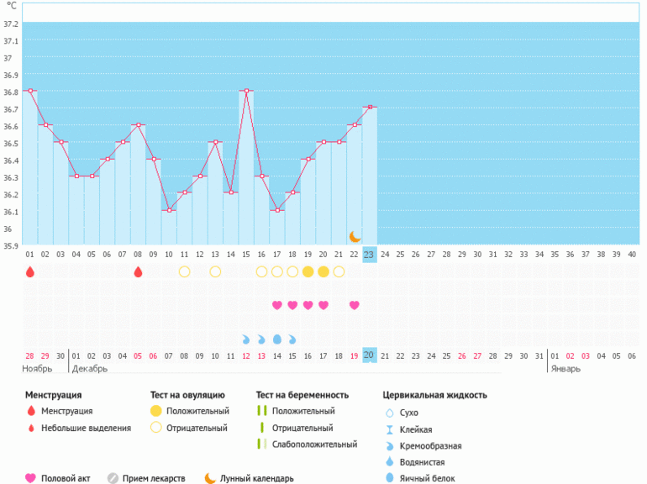Click the 'Лунный календарь' legend label
647x484 pixels.
(256, 479)
